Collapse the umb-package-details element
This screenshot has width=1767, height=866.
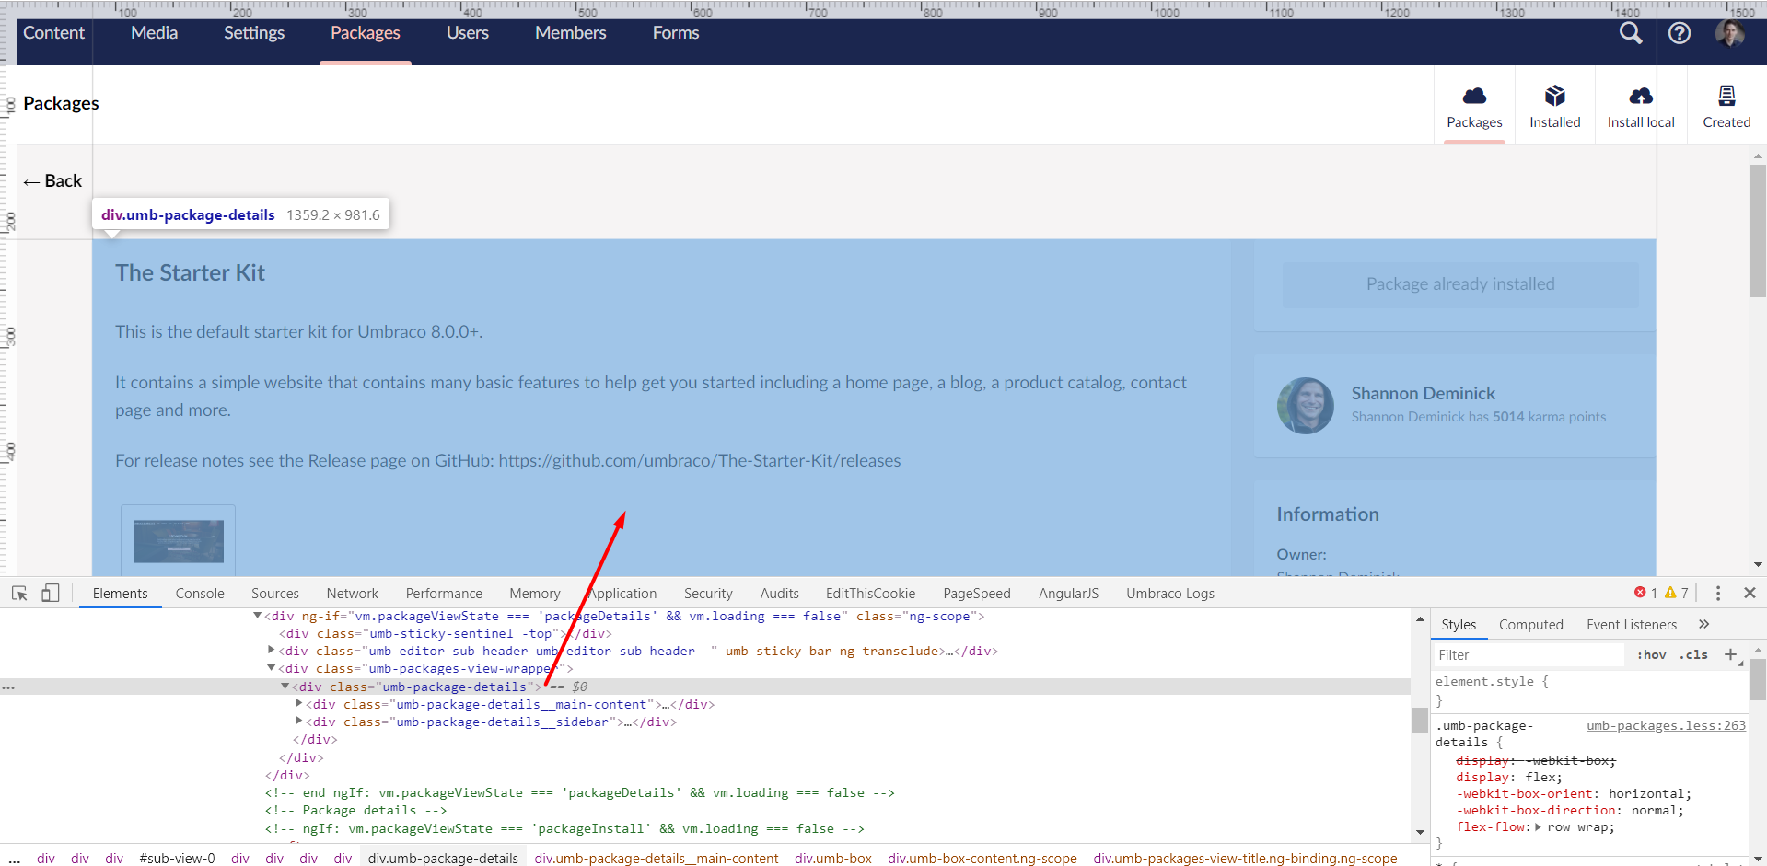[284, 687]
